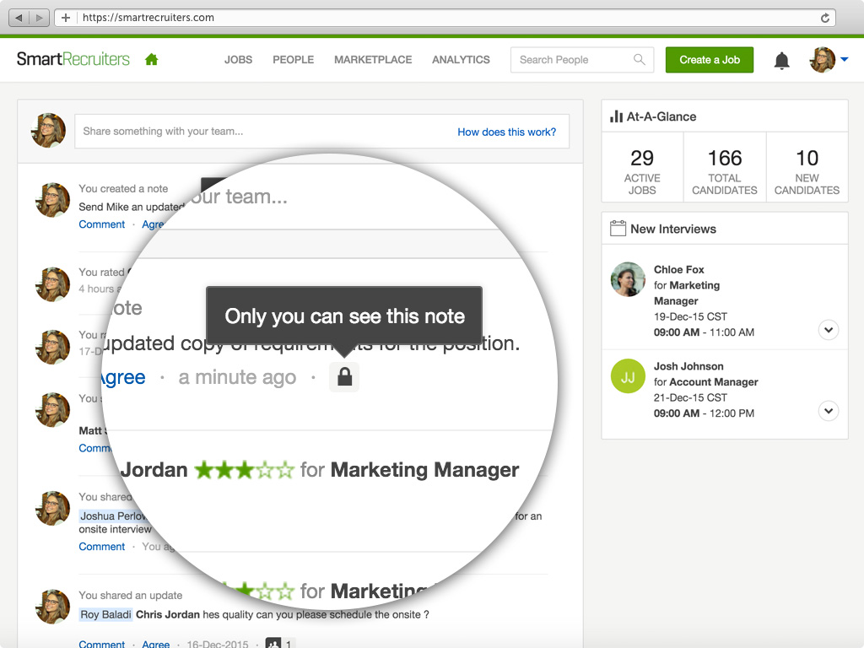The height and width of the screenshot is (648, 864).
Task: Open the MARKETPLACE menu item
Action: pos(373,60)
